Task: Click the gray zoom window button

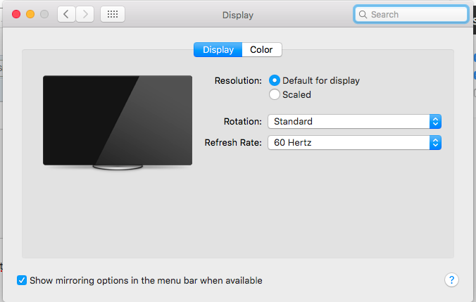Action: tap(44, 14)
